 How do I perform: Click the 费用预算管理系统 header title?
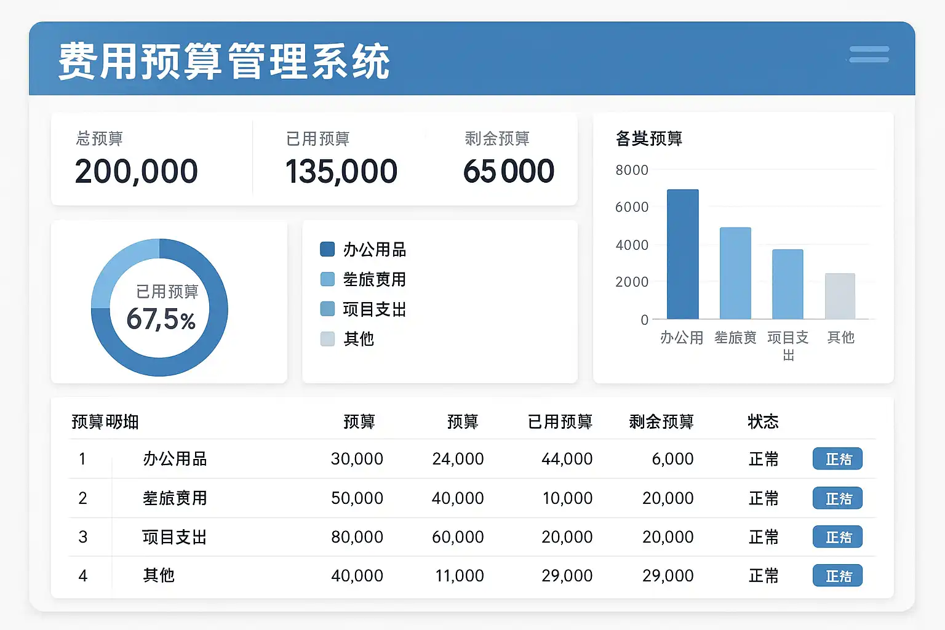click(224, 62)
